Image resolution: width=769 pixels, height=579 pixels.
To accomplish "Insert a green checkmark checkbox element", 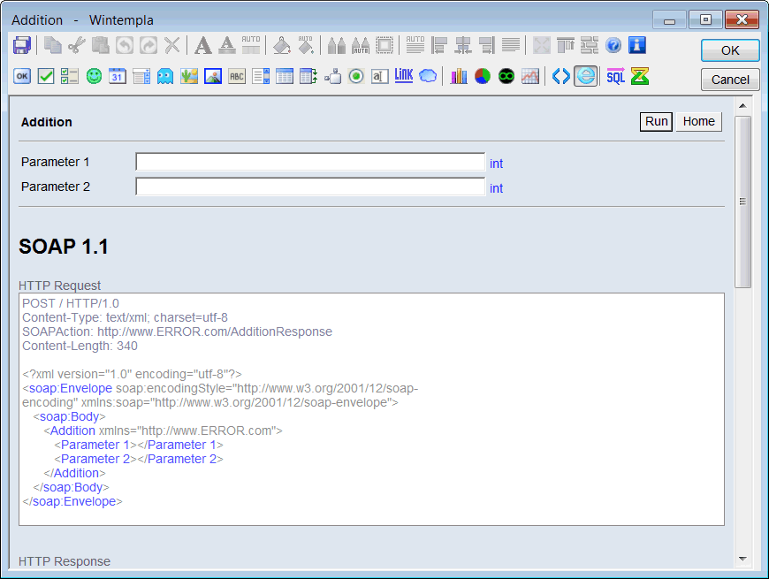I will coord(46,76).
